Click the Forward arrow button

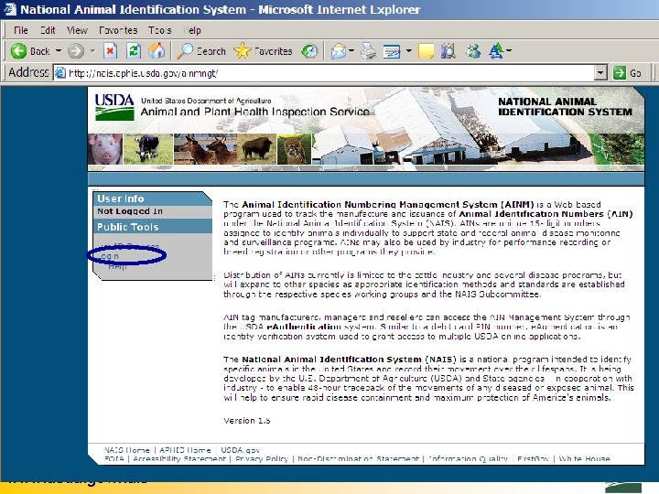[x=76, y=51]
